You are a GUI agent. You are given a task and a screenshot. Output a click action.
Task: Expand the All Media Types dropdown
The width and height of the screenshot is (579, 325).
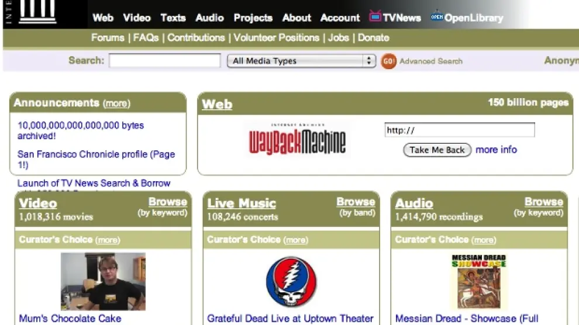[x=301, y=61]
